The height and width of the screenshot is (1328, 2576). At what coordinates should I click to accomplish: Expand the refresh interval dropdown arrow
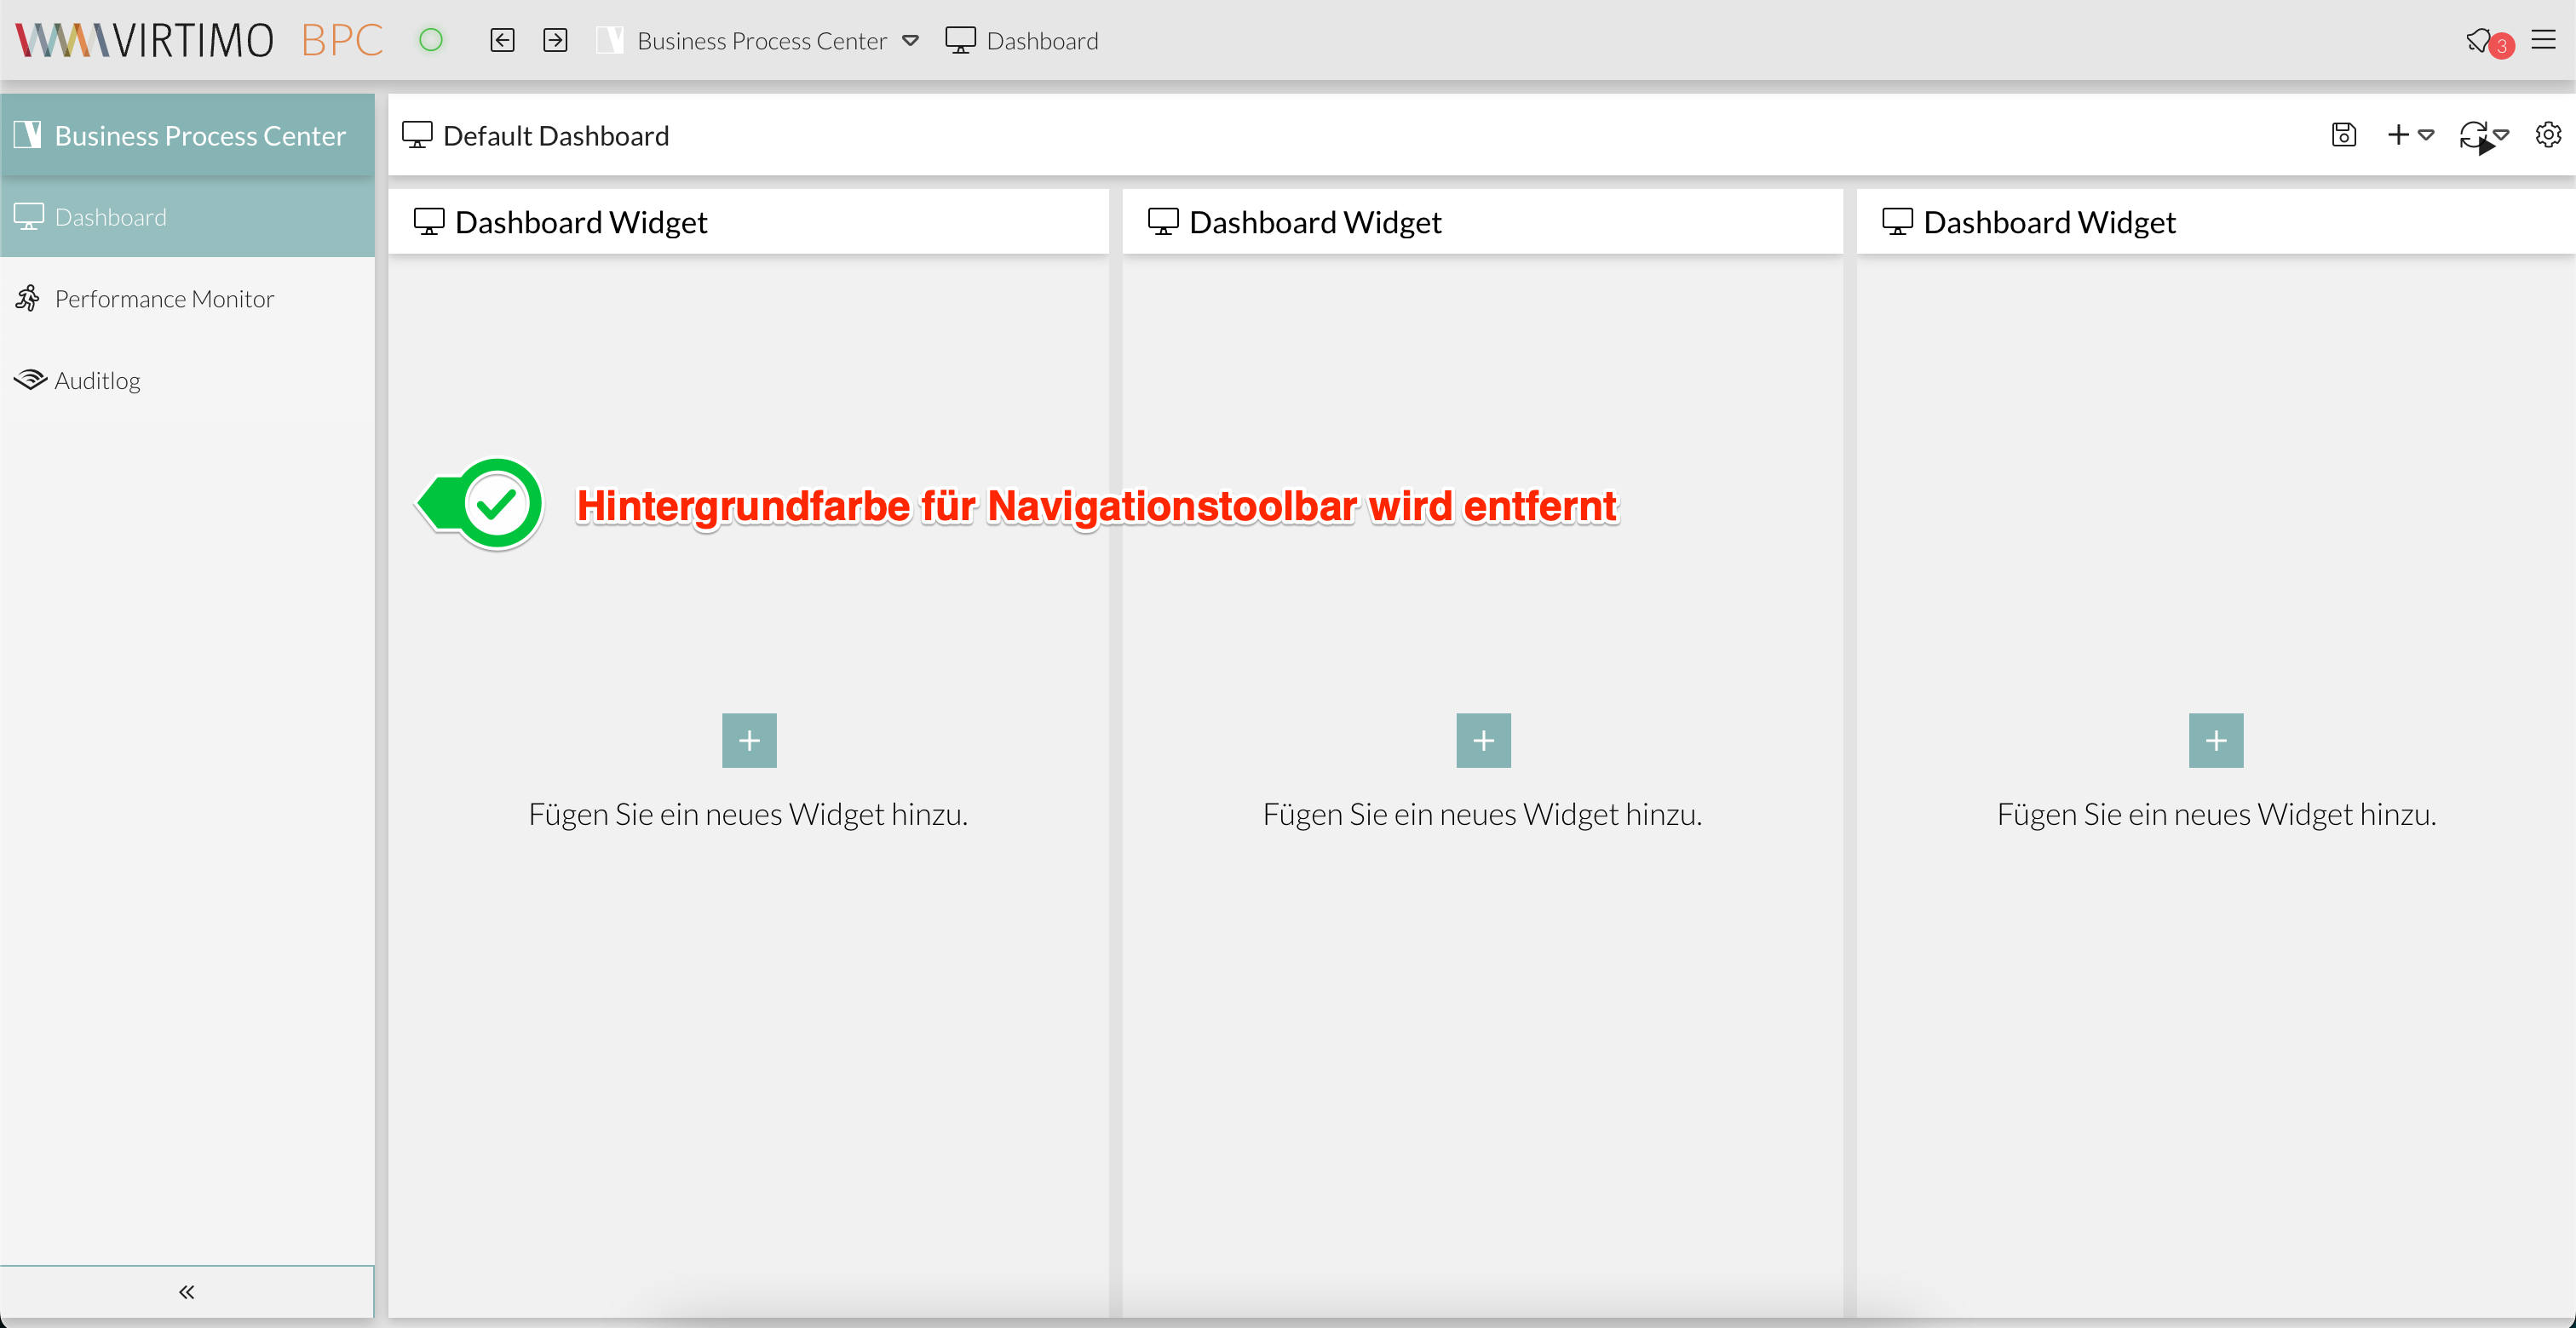(2503, 138)
